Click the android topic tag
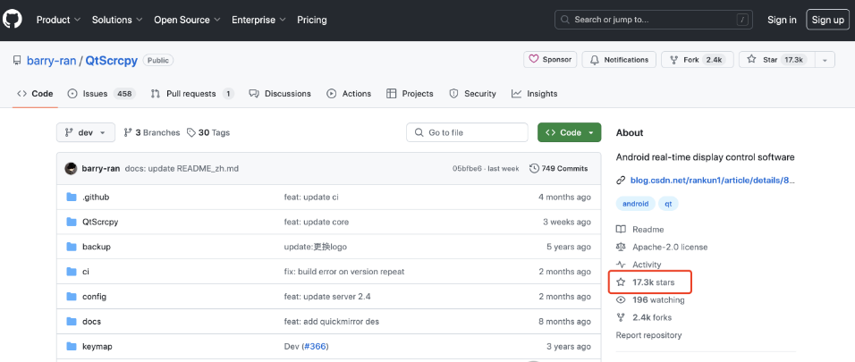Viewport: 855px width, 362px height. (636, 204)
